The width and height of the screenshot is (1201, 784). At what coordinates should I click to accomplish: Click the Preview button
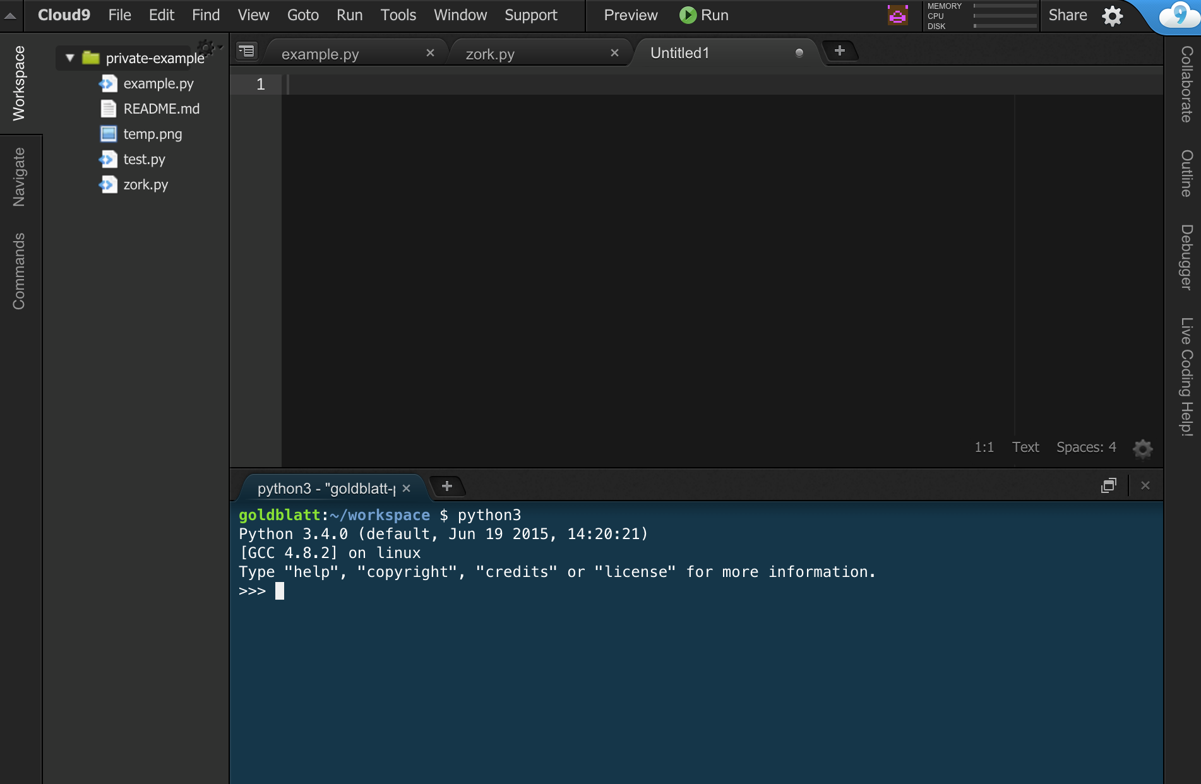coord(629,15)
